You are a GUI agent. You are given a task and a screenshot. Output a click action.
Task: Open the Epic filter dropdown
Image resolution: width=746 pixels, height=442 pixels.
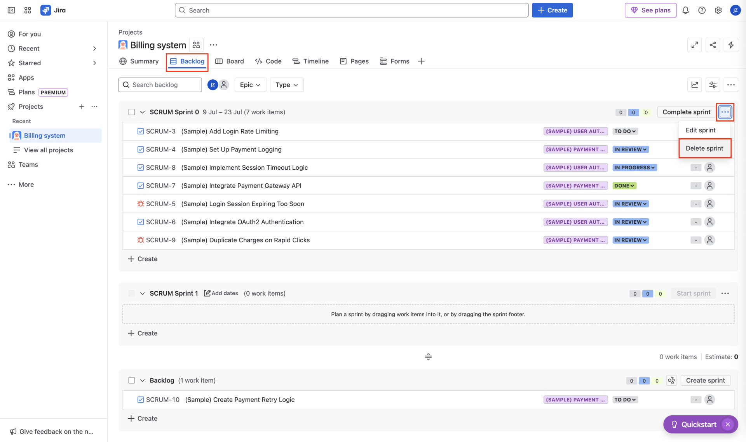[x=250, y=85]
